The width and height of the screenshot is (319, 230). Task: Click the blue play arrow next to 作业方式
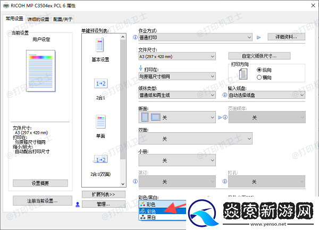tap(258, 37)
